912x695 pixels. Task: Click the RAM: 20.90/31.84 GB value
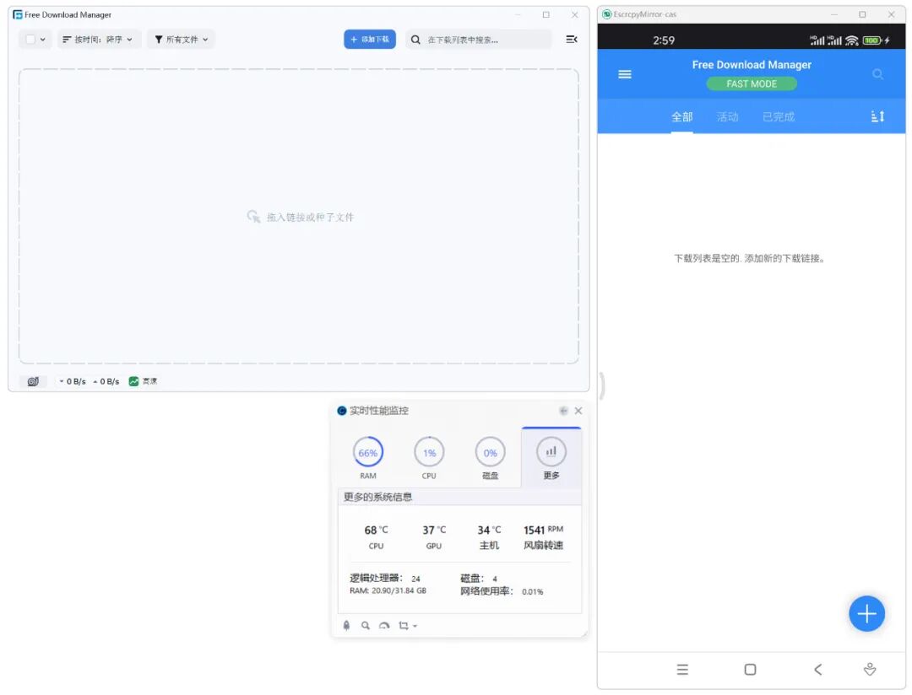[x=388, y=591]
